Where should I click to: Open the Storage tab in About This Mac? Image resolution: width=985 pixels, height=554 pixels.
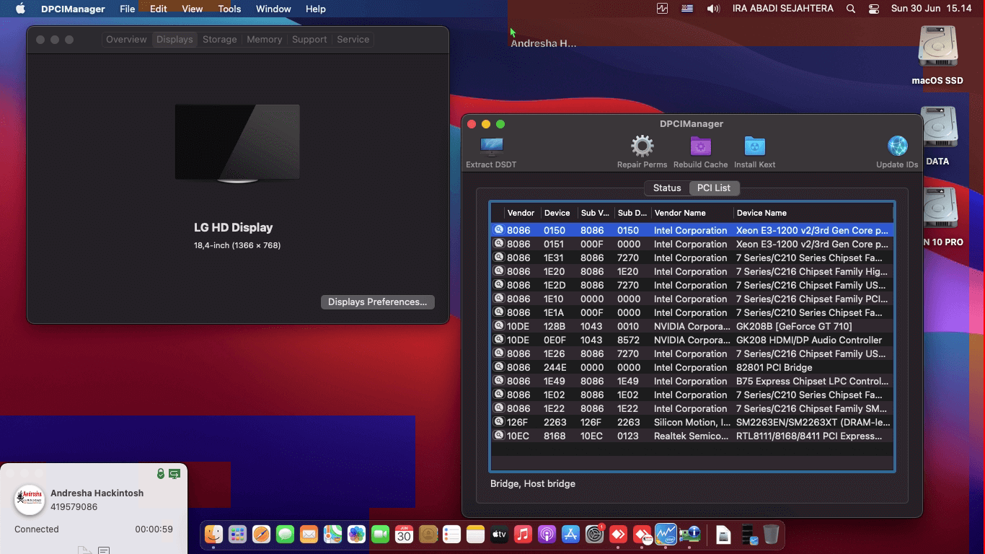click(x=220, y=40)
